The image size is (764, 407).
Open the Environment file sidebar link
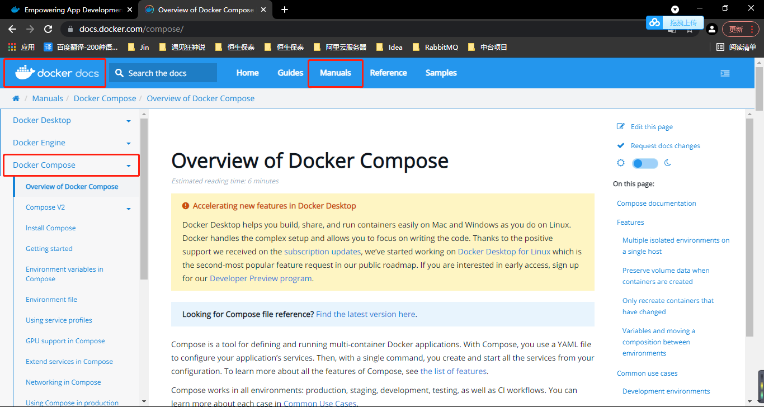[x=51, y=300]
